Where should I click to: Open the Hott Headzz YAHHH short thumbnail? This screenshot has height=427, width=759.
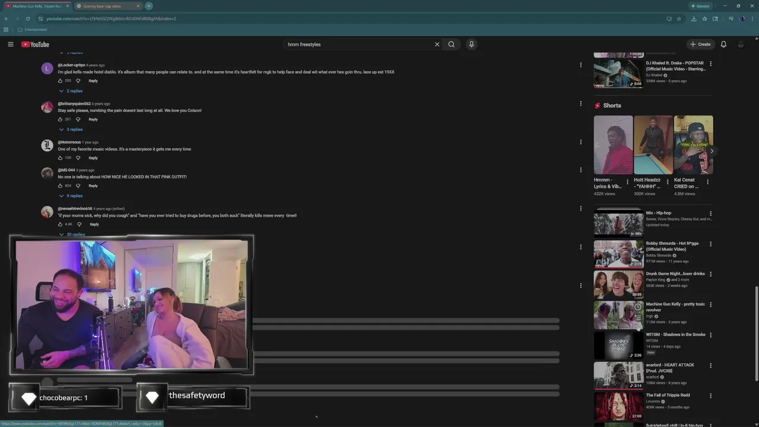click(x=653, y=145)
